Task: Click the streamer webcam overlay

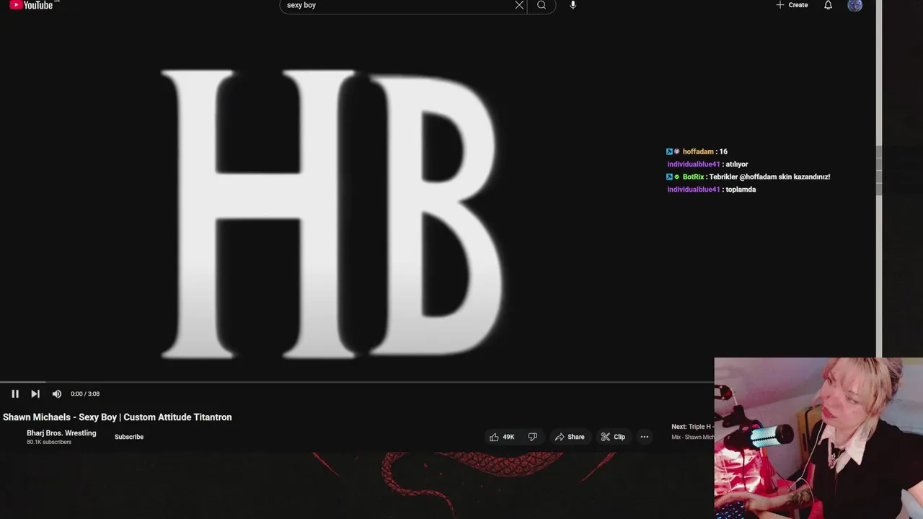Action: (x=818, y=438)
